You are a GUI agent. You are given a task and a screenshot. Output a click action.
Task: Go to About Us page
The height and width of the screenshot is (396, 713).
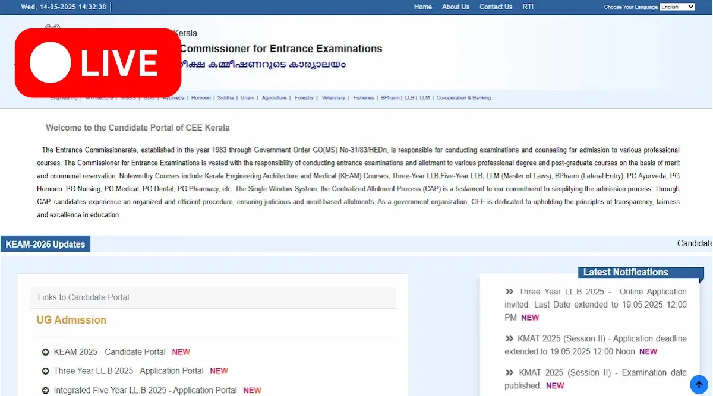tap(456, 7)
